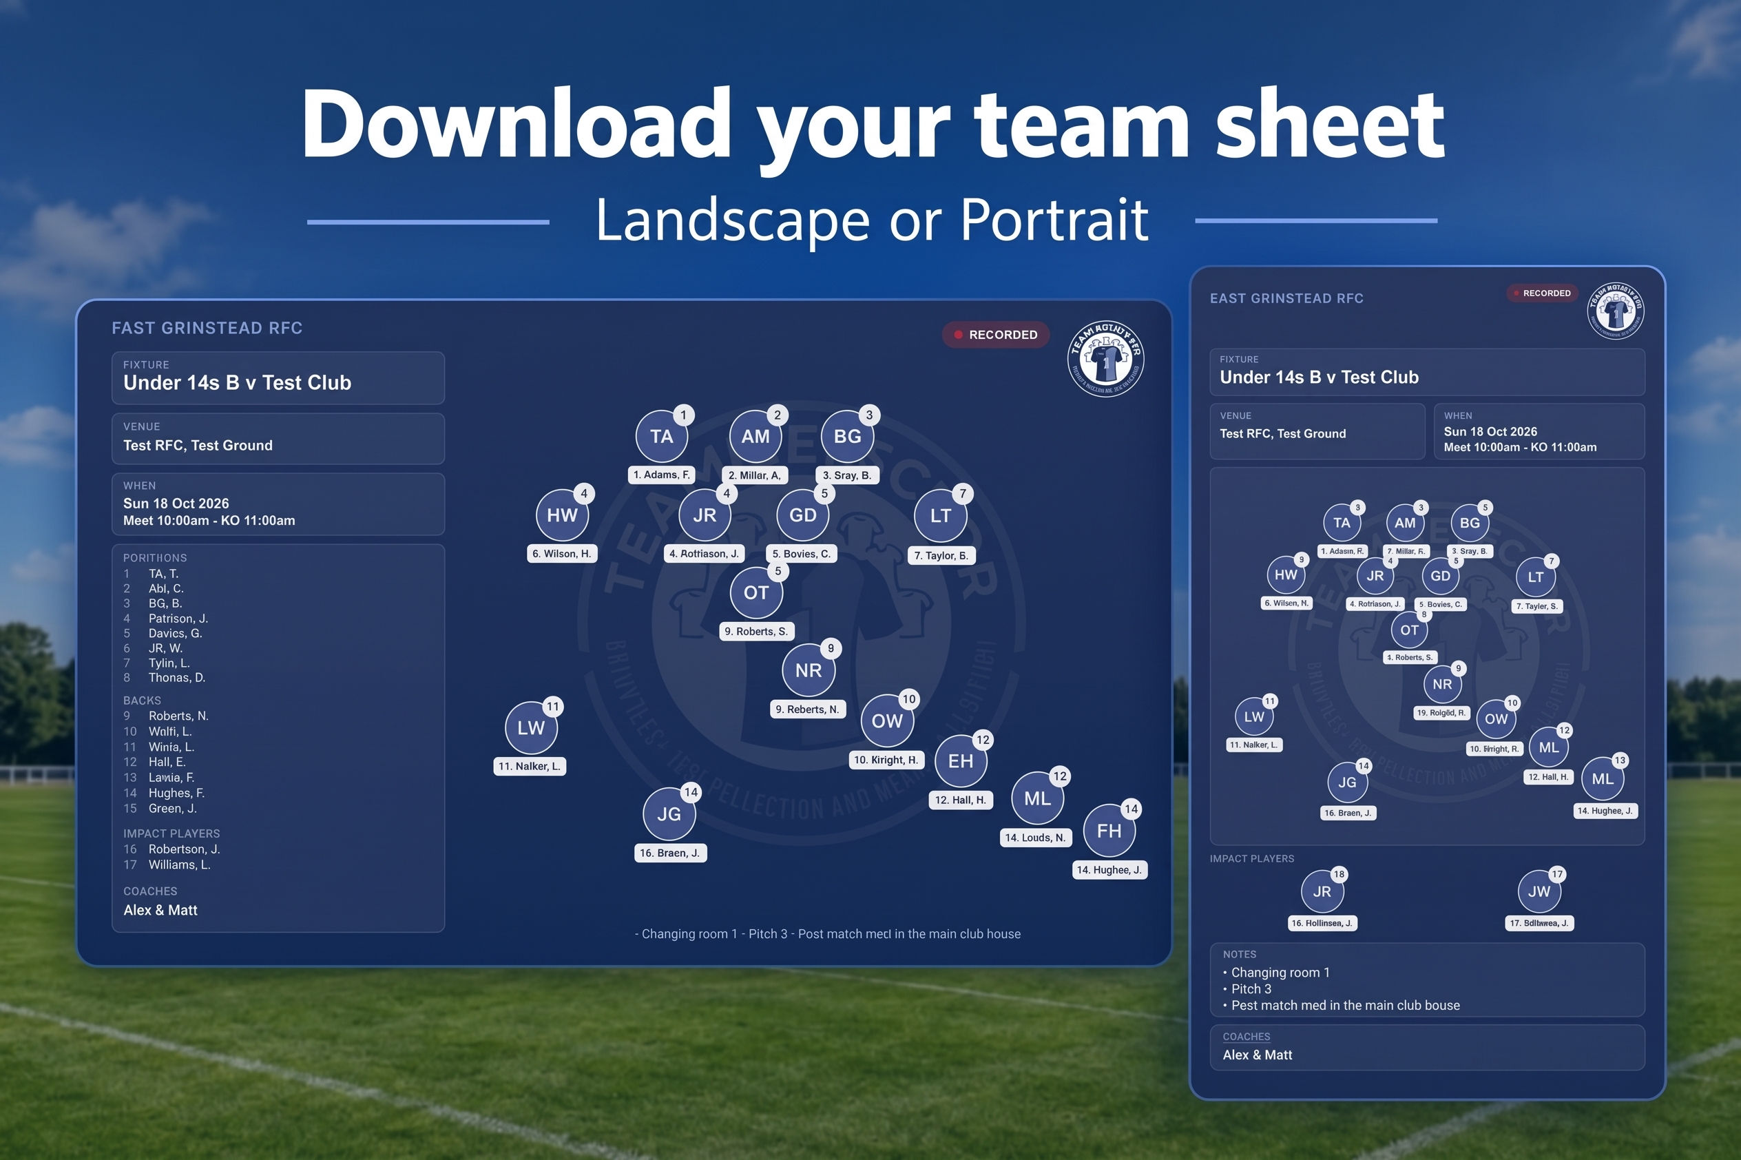The width and height of the screenshot is (1741, 1160).
Task: Click the '10. Kiright, H.' name label
Action: click(886, 760)
